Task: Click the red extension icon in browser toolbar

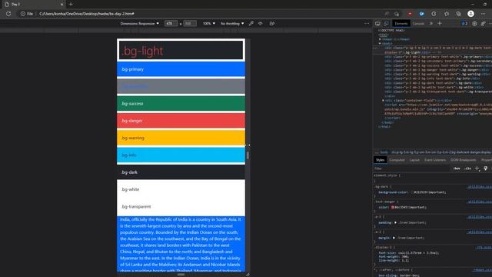Action: (410, 14)
